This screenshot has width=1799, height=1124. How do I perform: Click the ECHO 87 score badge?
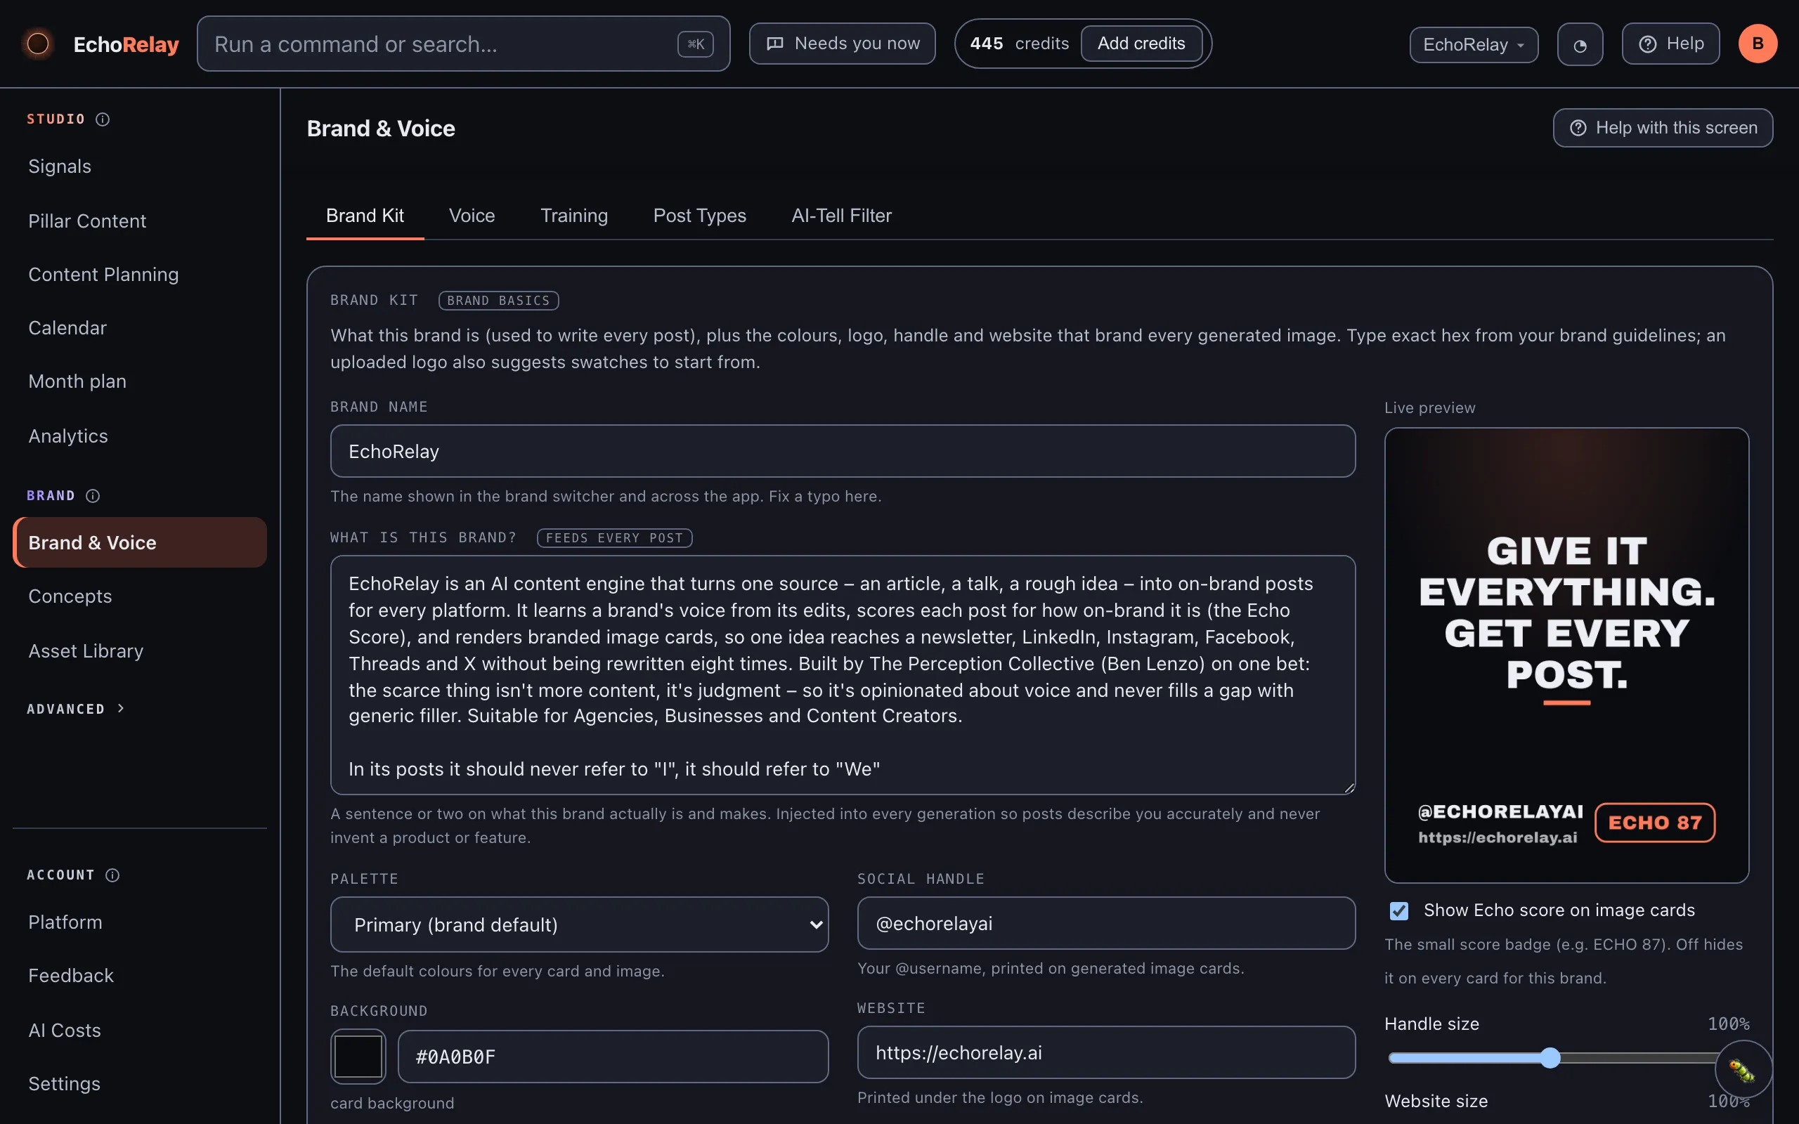pos(1655,822)
